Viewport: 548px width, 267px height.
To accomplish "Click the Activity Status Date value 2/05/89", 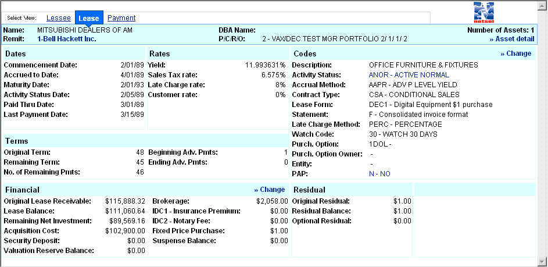I will (x=132, y=94).
